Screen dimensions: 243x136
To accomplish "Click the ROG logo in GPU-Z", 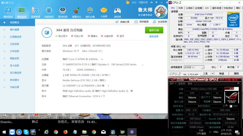I will pos(232,97).
